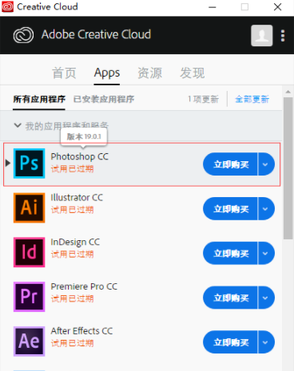
Task: Select the 所有应用程序 sub-tab
Action: tap(39, 100)
